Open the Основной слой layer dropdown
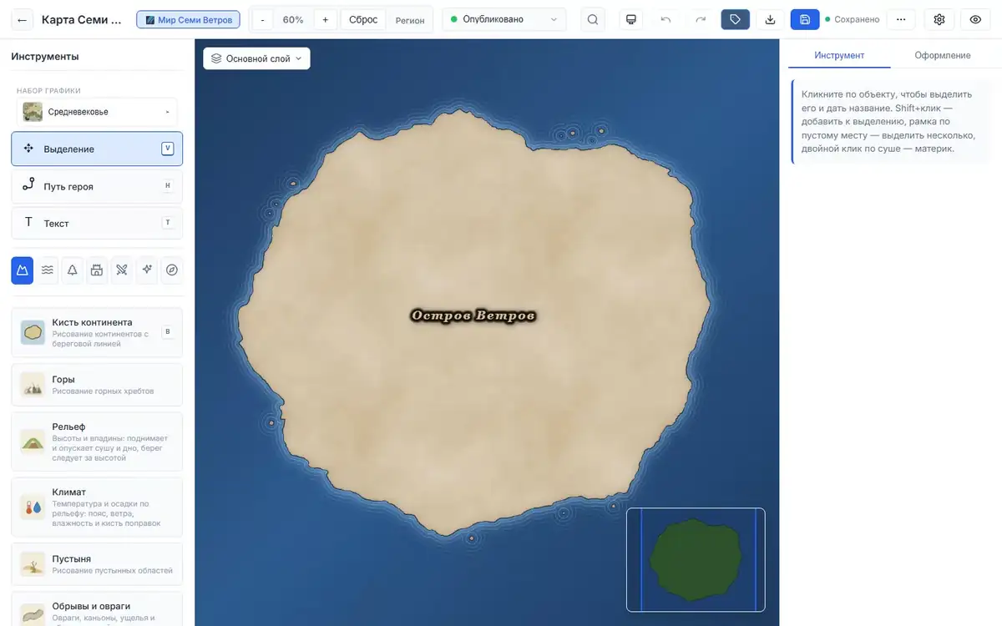The image size is (1002, 626). tap(256, 58)
